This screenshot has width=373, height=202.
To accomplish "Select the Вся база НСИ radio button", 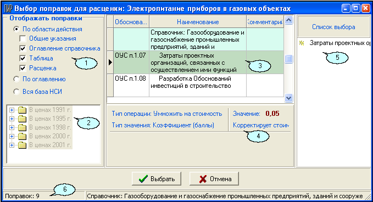I will (x=16, y=92).
